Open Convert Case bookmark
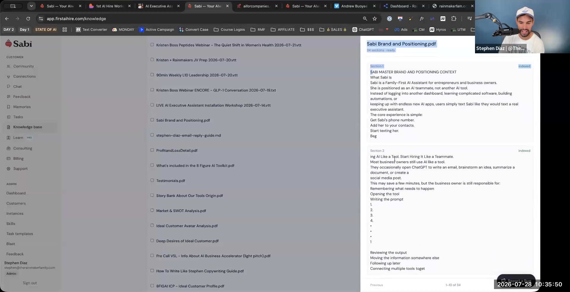Image resolution: width=570 pixels, height=292 pixels. (x=194, y=30)
